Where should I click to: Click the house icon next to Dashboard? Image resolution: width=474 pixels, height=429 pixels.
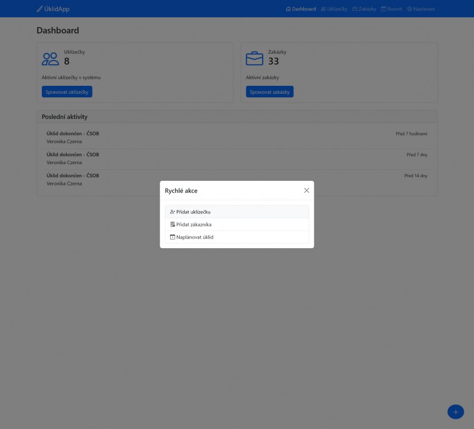pos(288,9)
